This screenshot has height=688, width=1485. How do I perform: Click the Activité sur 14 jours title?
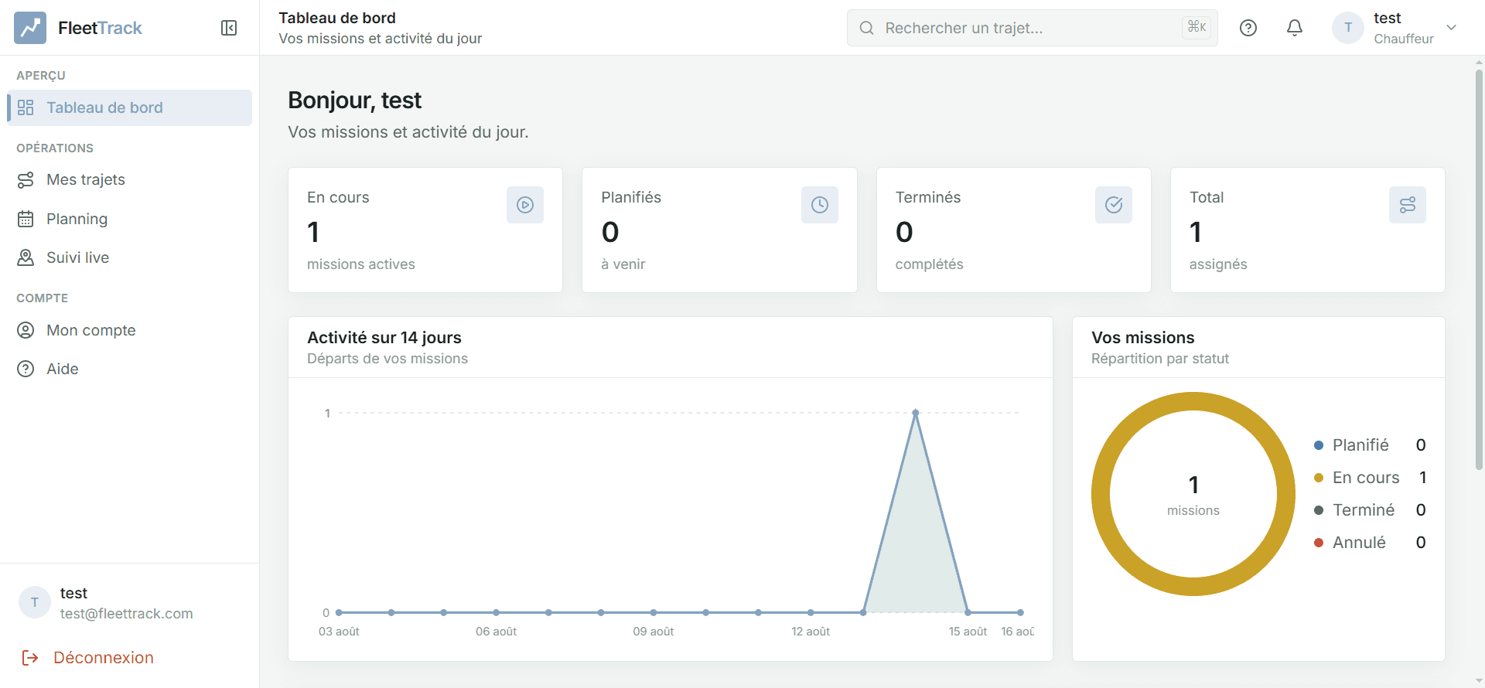[384, 337]
